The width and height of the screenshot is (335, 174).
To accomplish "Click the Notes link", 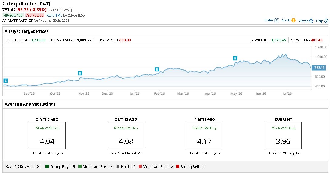I will point(269,20).
